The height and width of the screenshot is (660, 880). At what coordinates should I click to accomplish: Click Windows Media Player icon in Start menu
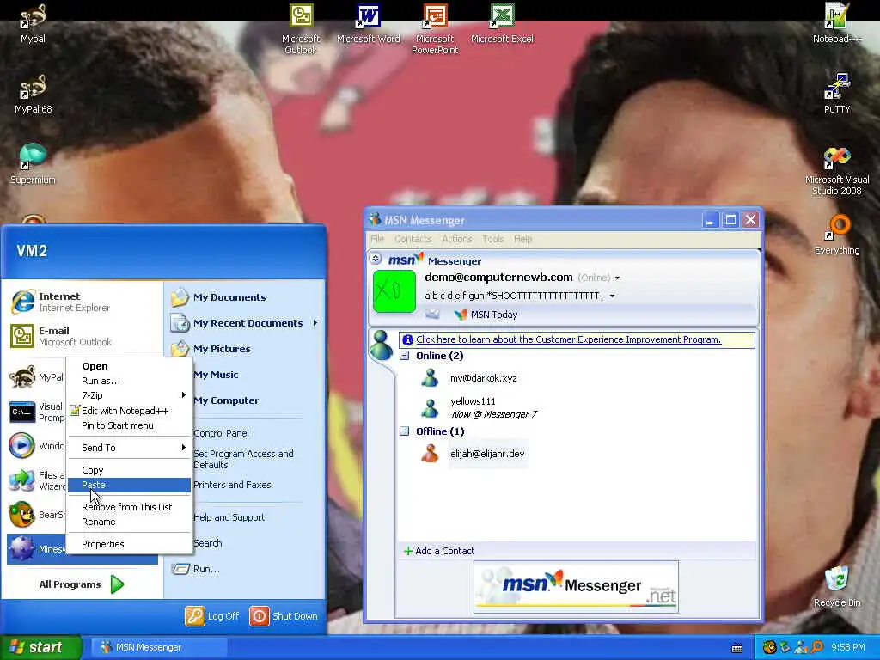click(21, 446)
